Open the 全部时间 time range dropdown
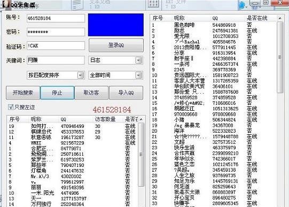This screenshot has height=207, width=289. coord(115,75)
